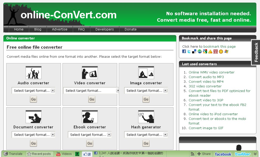Click the online-ConVert.com header logo
Screen dimensions: 260x157
pyautogui.click(x=68, y=15)
